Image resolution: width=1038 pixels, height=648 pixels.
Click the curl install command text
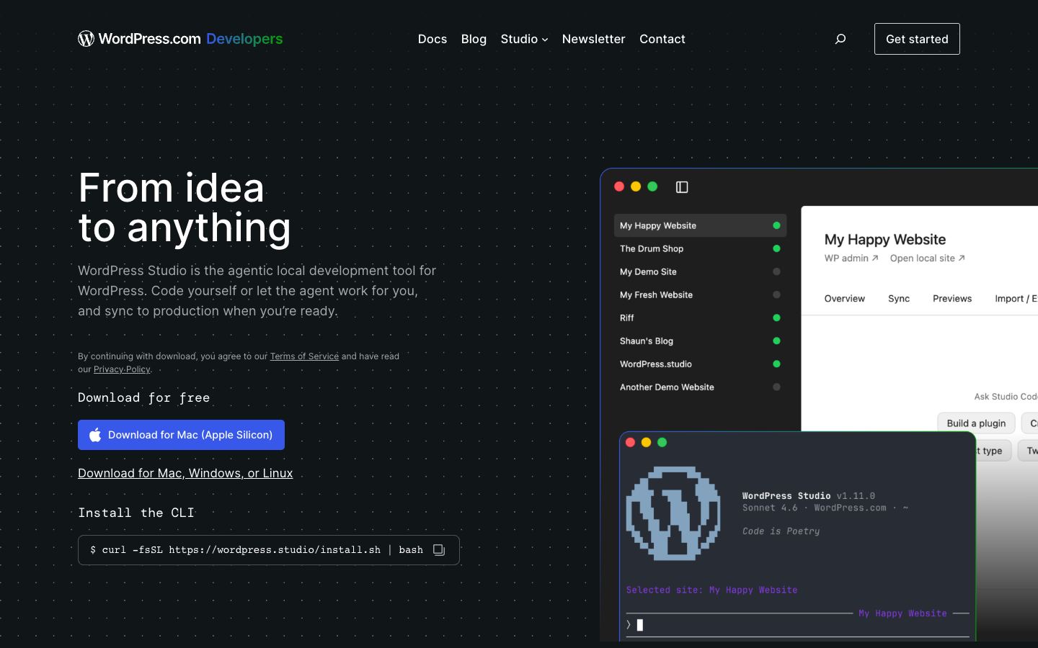click(x=257, y=550)
